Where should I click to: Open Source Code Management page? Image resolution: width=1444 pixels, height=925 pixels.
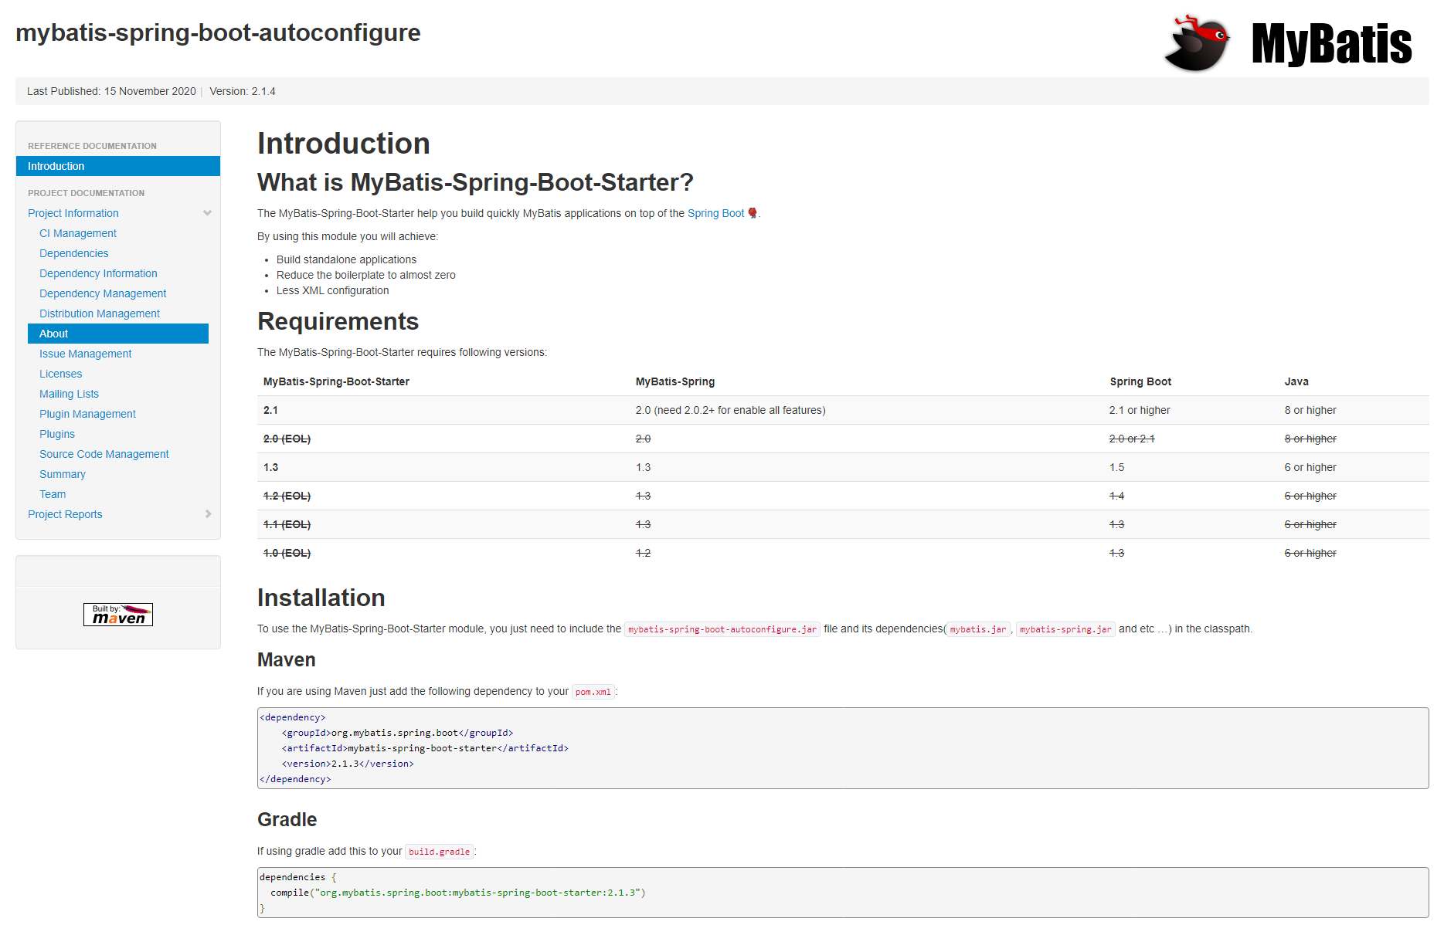tap(104, 454)
